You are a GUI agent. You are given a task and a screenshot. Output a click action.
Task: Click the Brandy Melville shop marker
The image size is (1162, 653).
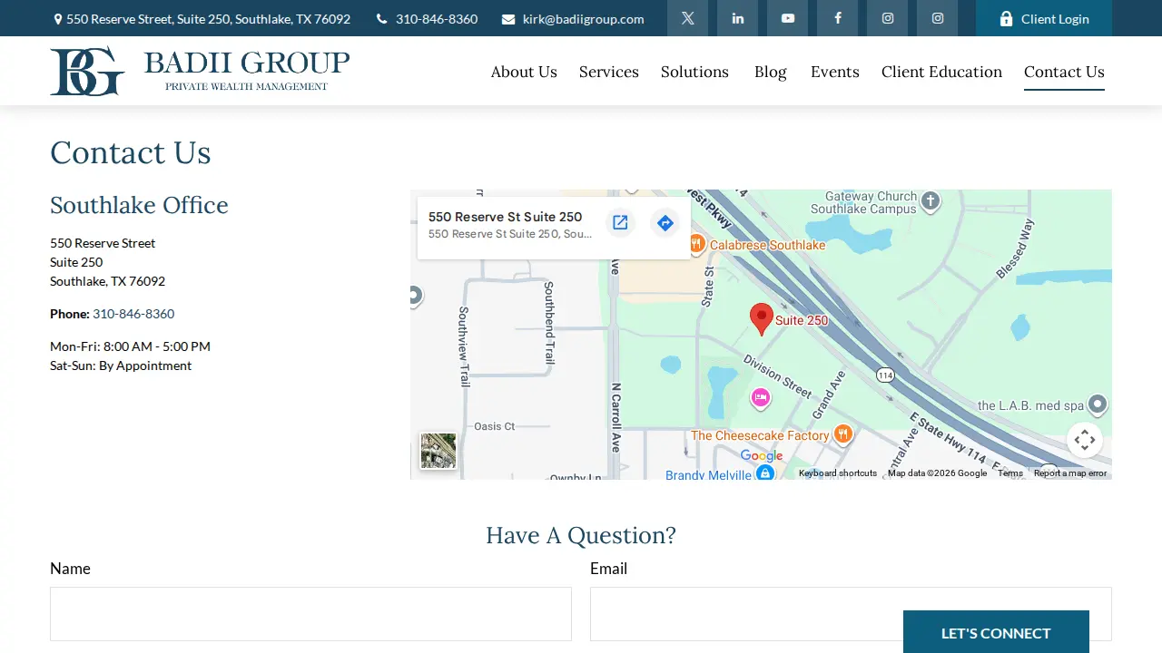(765, 473)
